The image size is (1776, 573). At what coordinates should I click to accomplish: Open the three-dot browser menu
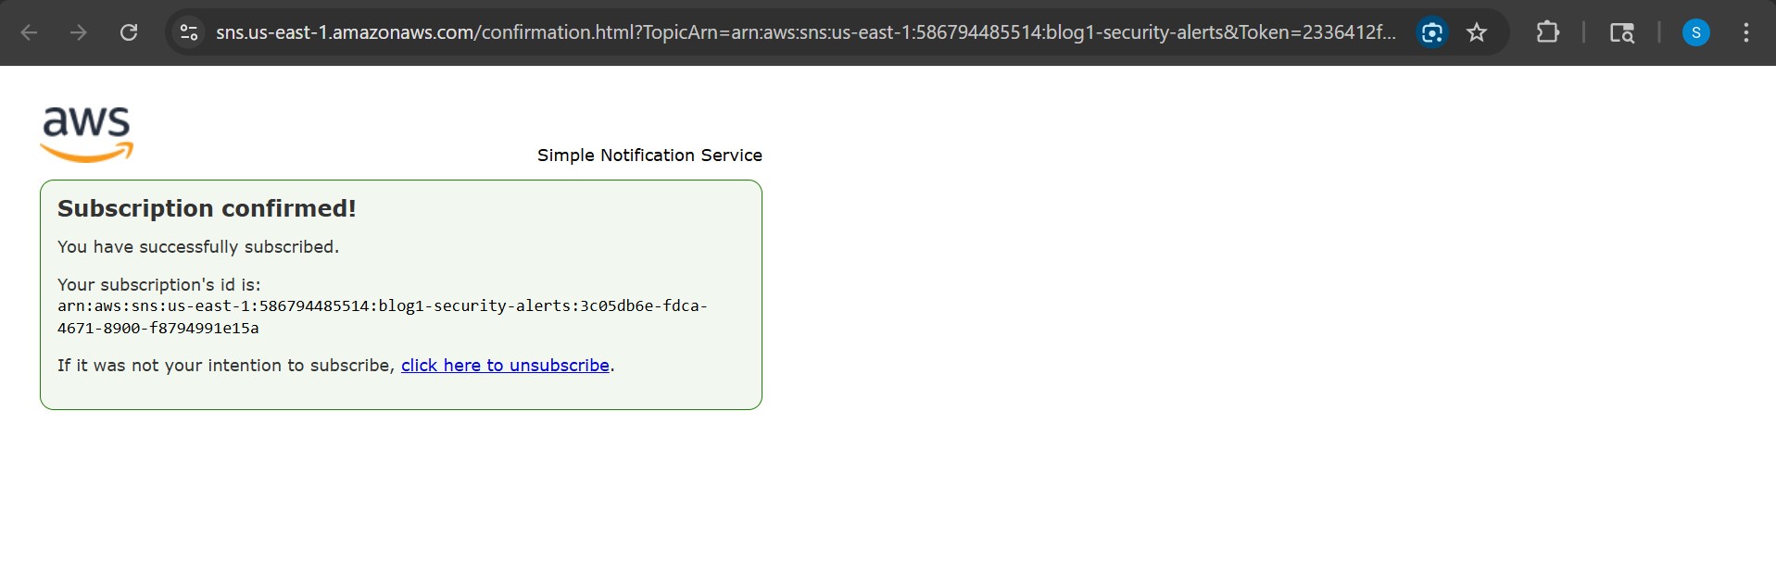coord(1745,32)
